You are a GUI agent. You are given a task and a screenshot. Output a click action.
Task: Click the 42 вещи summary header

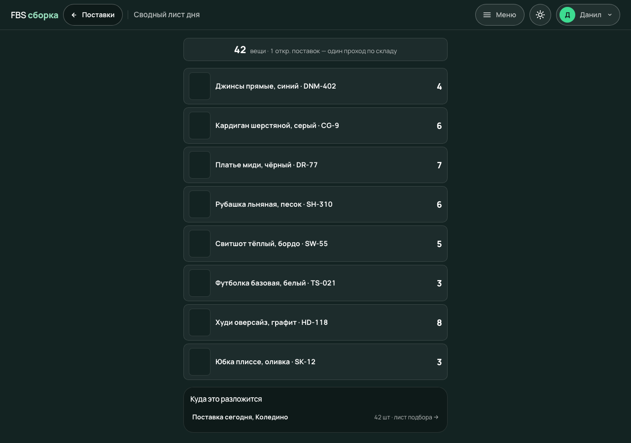point(315,50)
